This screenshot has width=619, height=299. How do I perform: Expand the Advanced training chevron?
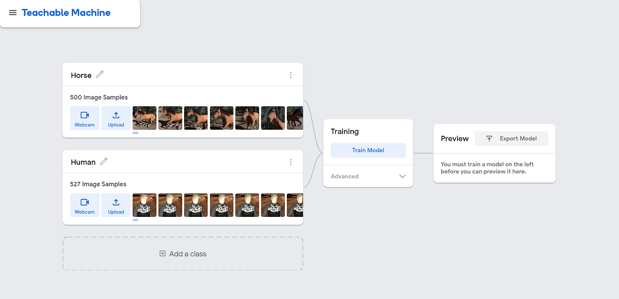pos(402,176)
